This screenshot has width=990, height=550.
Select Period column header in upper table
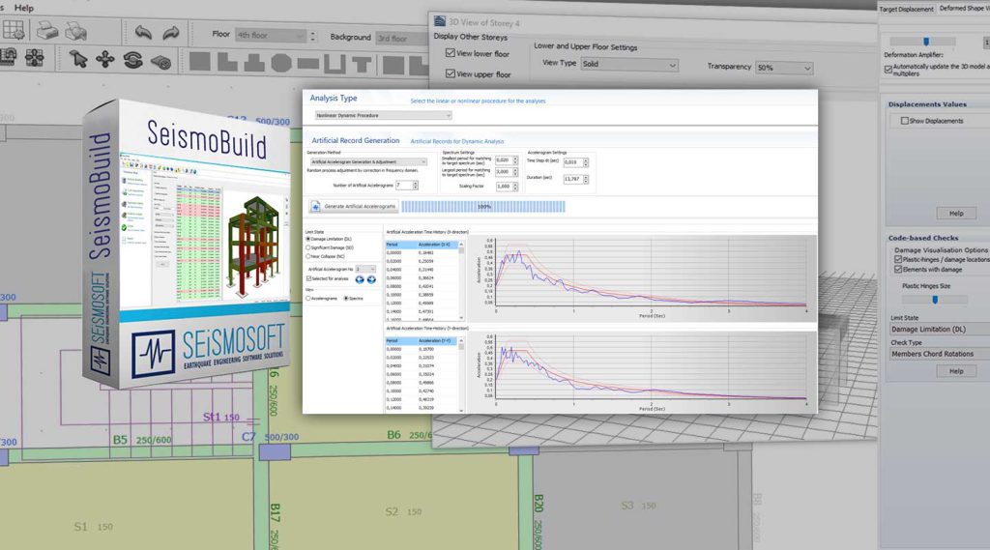(x=400, y=245)
